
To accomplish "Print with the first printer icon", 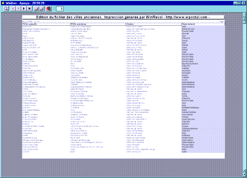I will coord(36,8).
